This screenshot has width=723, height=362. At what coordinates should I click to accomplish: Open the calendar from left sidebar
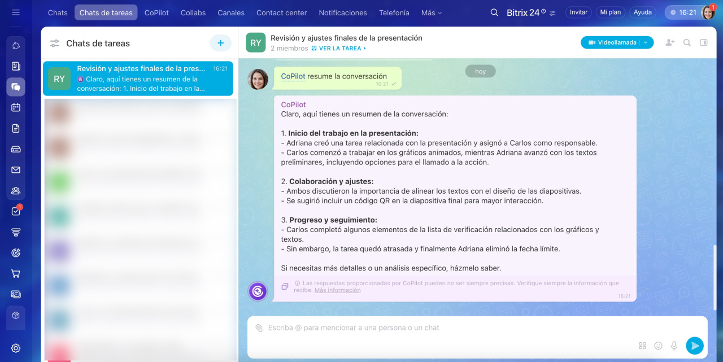[16, 107]
